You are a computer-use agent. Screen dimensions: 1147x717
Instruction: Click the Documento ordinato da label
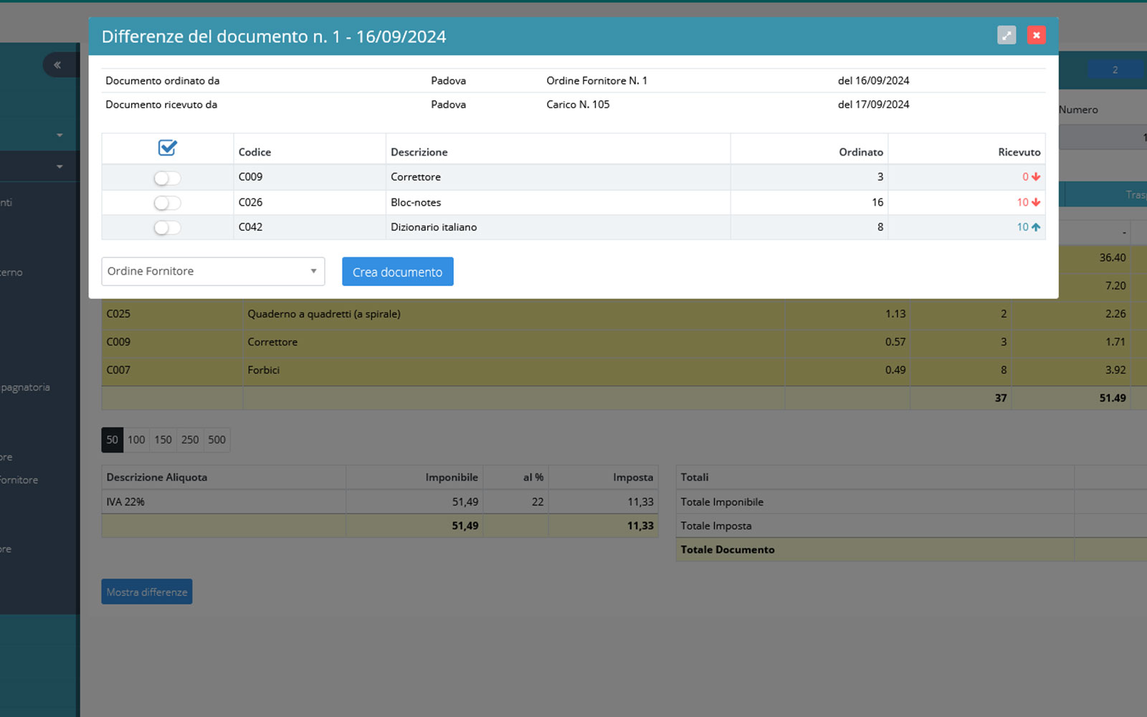163,80
